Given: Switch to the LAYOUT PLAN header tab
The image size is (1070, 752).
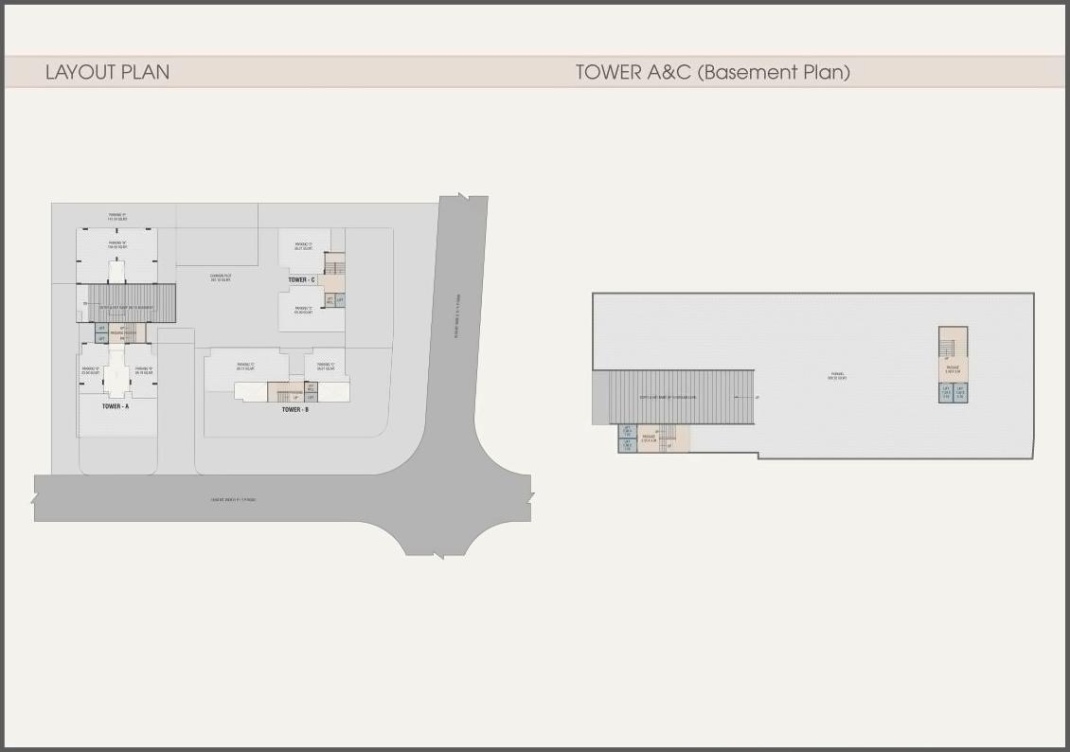Looking at the screenshot, I should (x=106, y=71).
